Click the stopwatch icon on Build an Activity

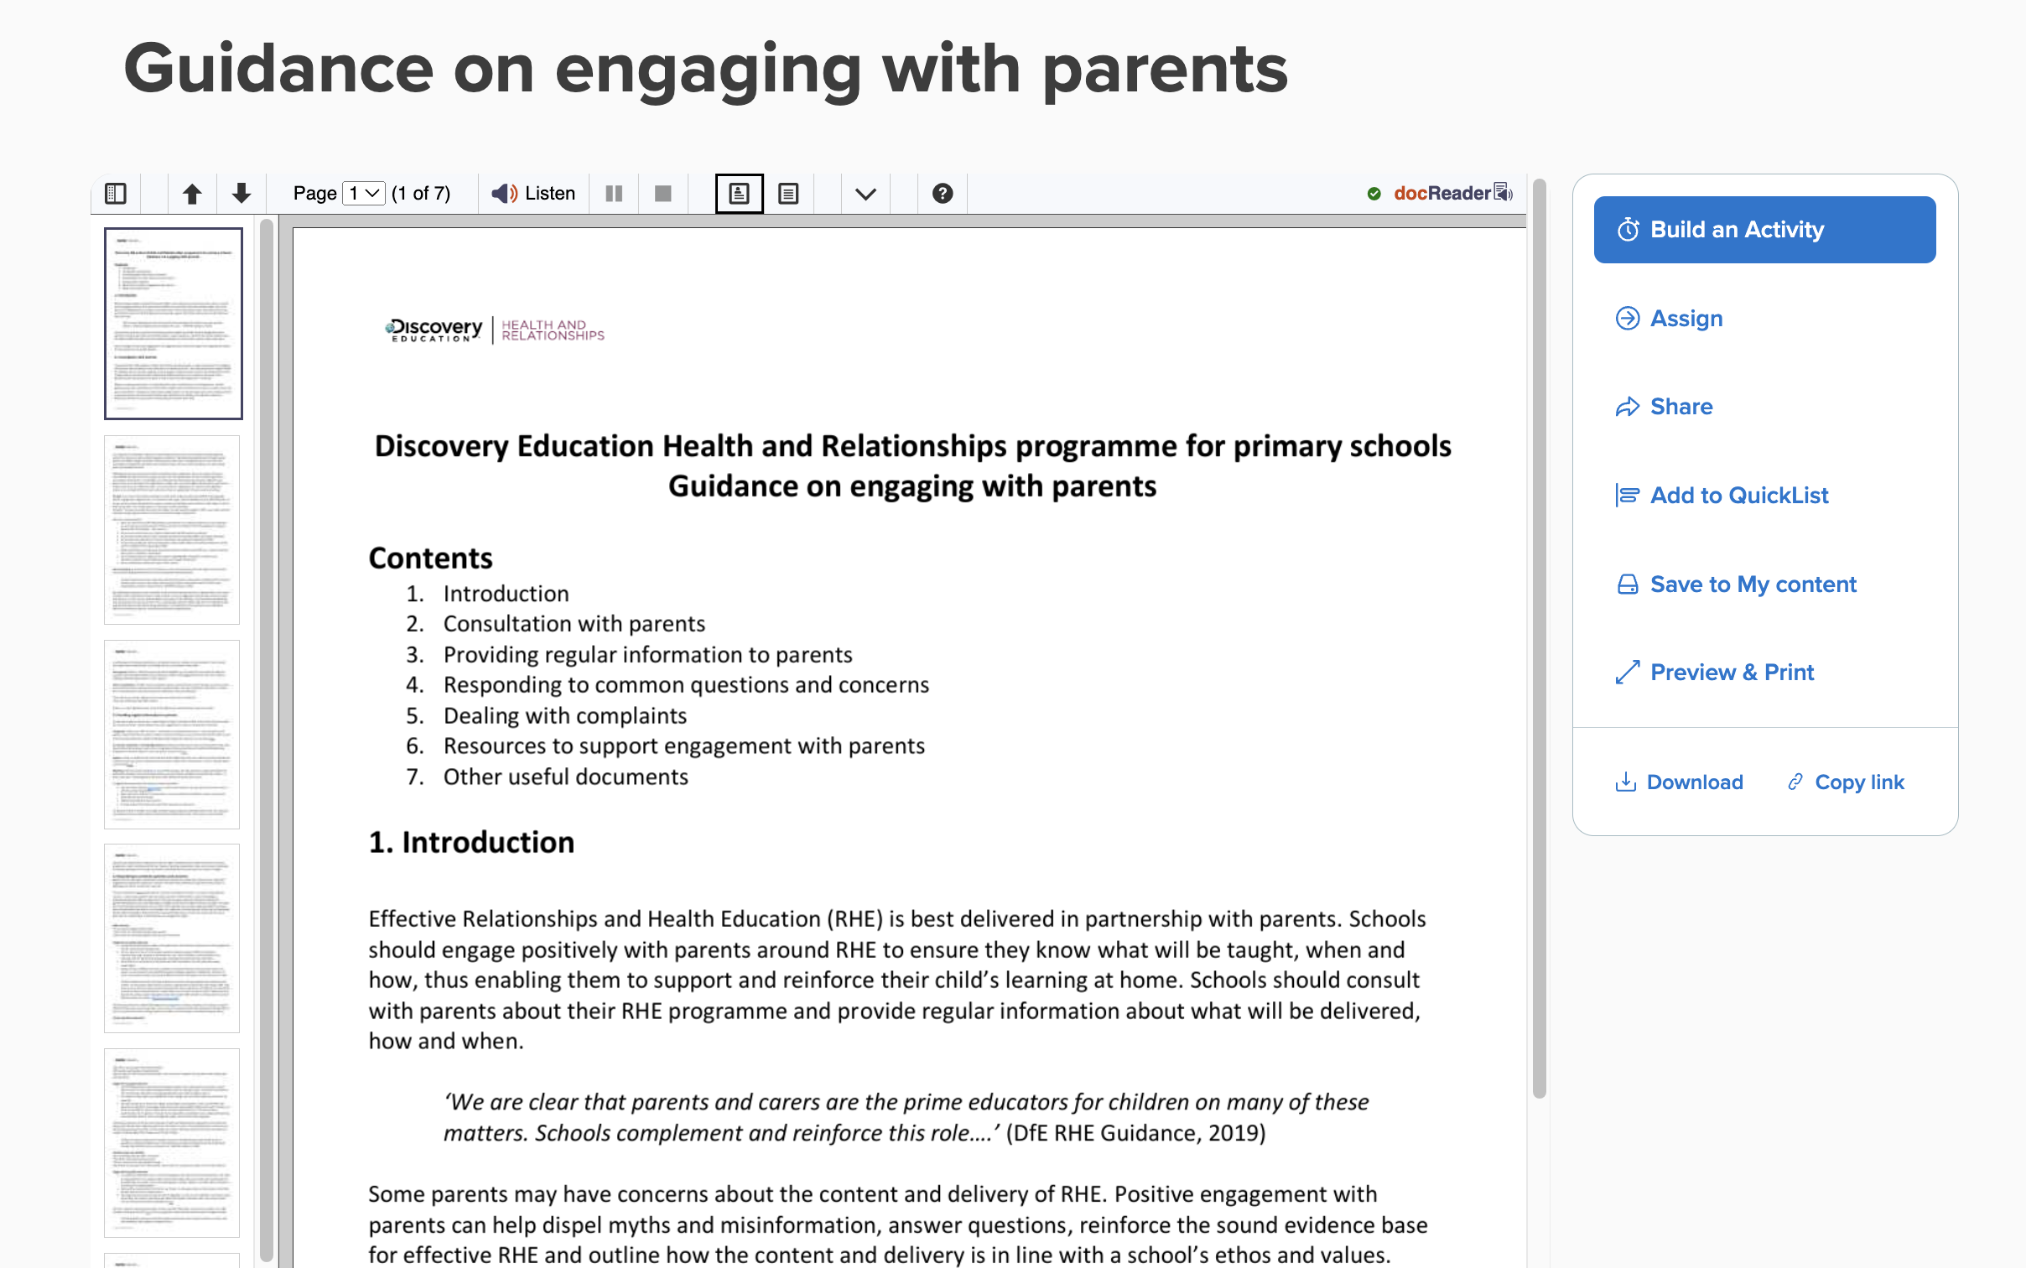[x=1629, y=230]
